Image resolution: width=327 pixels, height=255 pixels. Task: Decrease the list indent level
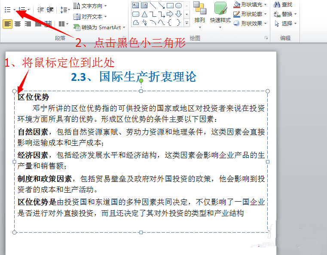click(x=40, y=9)
